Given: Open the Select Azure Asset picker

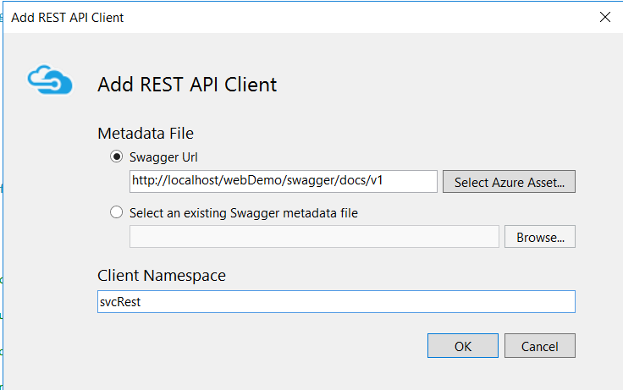Looking at the screenshot, I should [509, 182].
